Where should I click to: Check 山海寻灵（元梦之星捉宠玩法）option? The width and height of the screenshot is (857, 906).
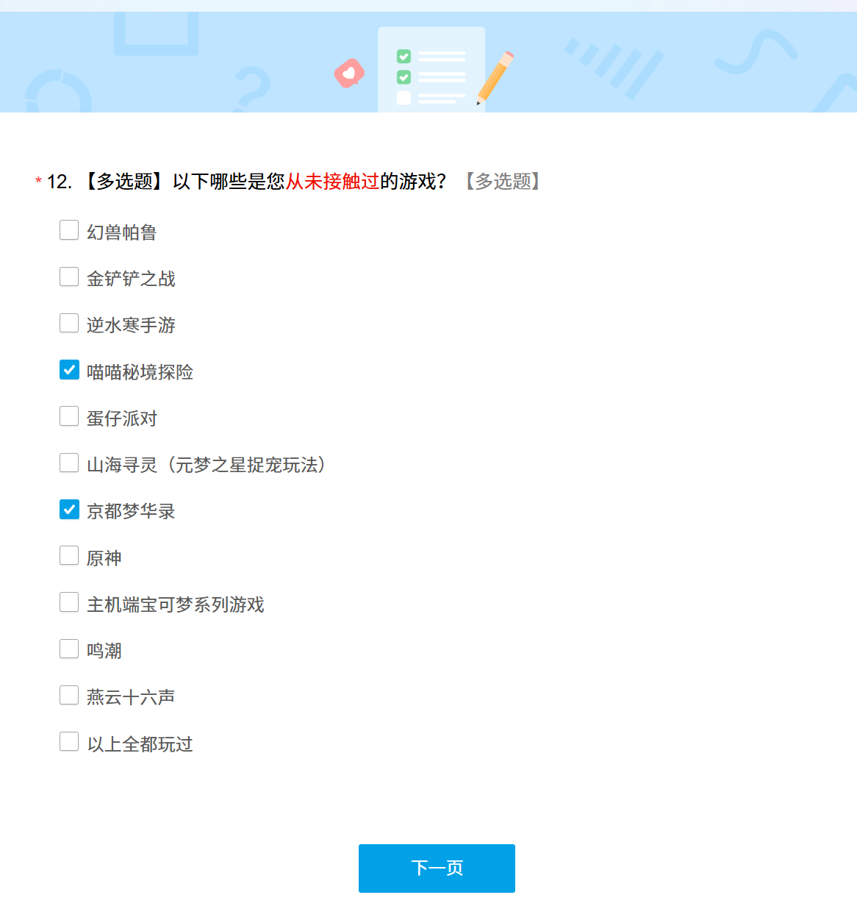tap(69, 463)
